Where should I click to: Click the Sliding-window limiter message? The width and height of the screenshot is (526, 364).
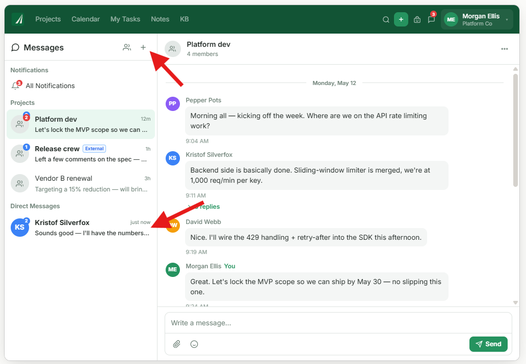[317, 175]
